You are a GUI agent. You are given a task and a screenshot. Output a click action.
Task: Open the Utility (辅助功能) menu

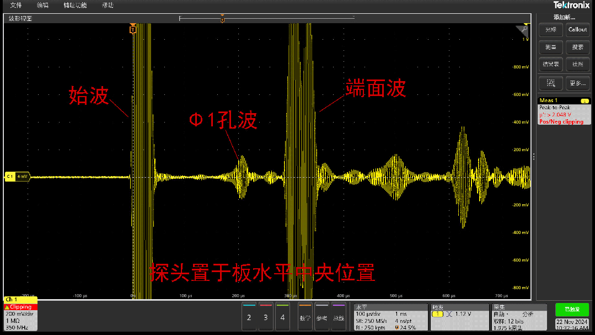point(74,5)
